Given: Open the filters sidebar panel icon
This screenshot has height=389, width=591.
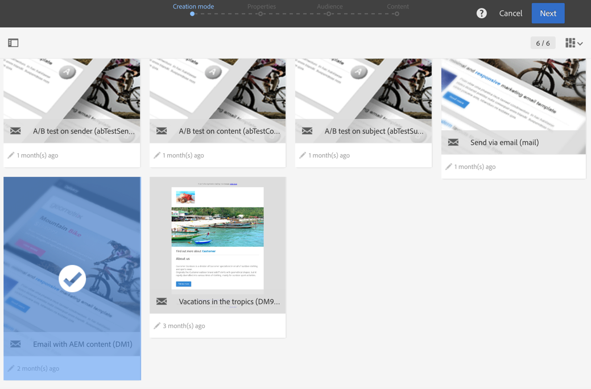Looking at the screenshot, I should tap(13, 43).
